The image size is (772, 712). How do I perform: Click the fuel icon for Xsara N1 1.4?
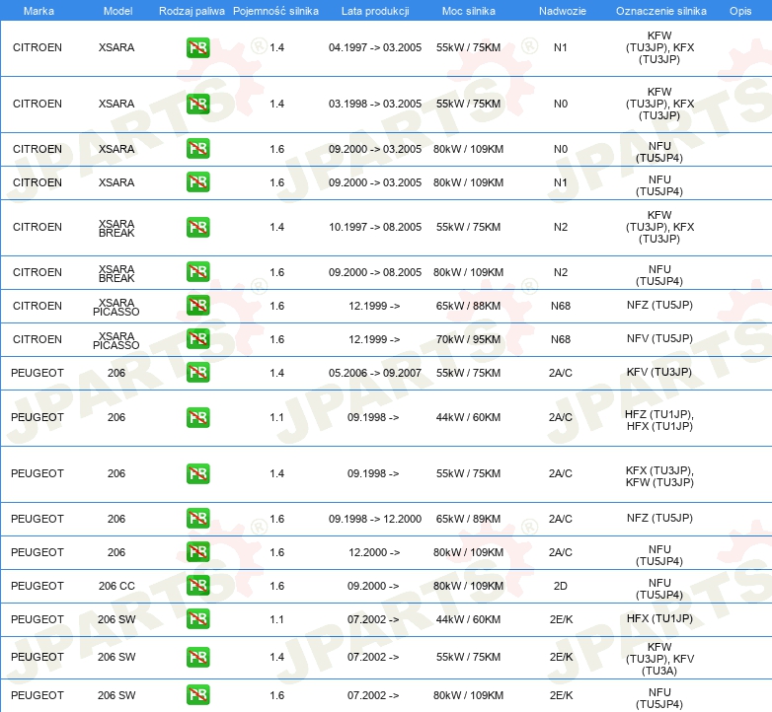pyautogui.click(x=197, y=47)
